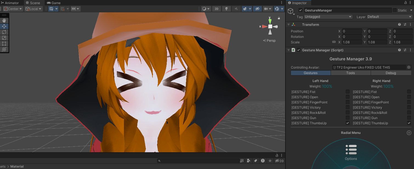
Task: Toggle Inspector panel lock icon
Action: coord(406,3)
